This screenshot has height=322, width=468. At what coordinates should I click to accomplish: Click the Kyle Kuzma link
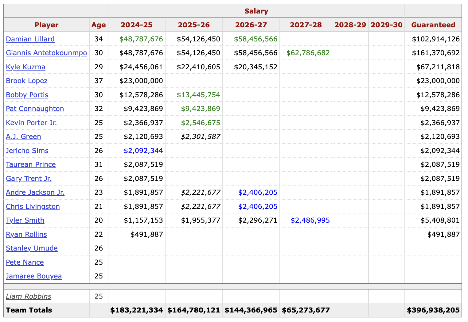point(25,67)
